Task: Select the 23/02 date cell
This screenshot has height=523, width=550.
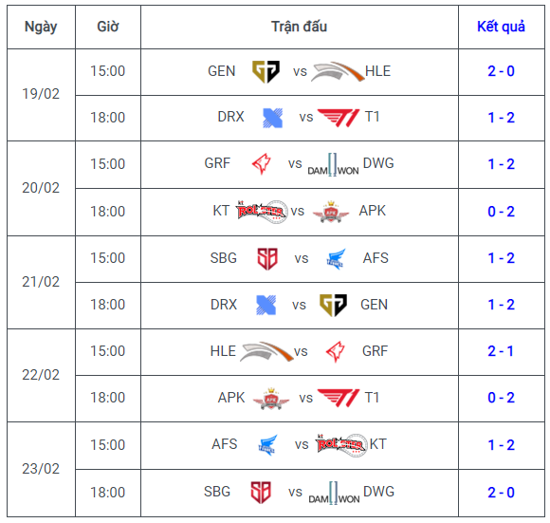Action: point(41,469)
